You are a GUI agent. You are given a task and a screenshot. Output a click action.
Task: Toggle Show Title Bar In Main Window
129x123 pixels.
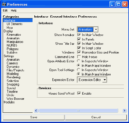tap(79, 44)
